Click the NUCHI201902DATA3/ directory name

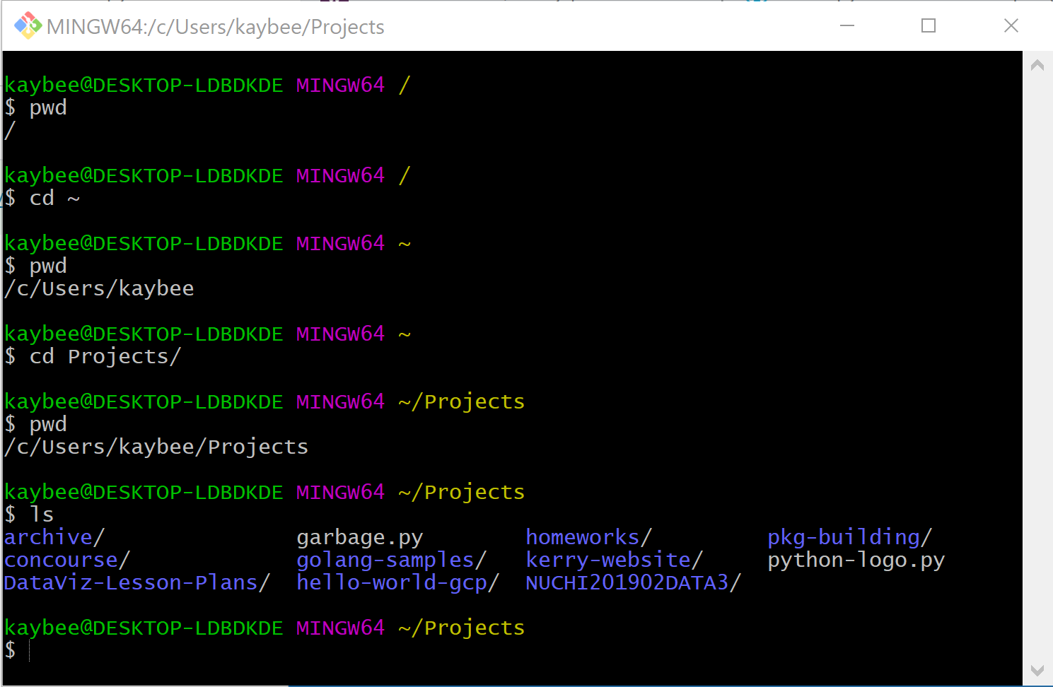click(633, 582)
